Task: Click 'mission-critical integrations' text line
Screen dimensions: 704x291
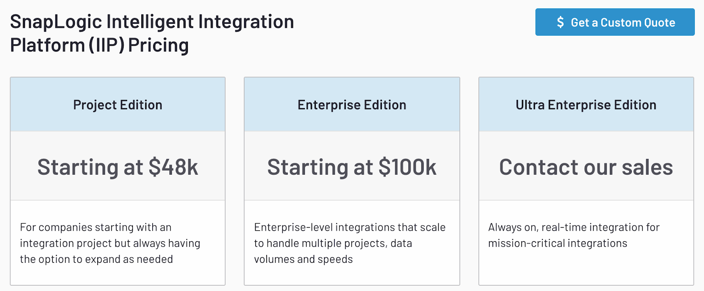Action: pos(557,243)
